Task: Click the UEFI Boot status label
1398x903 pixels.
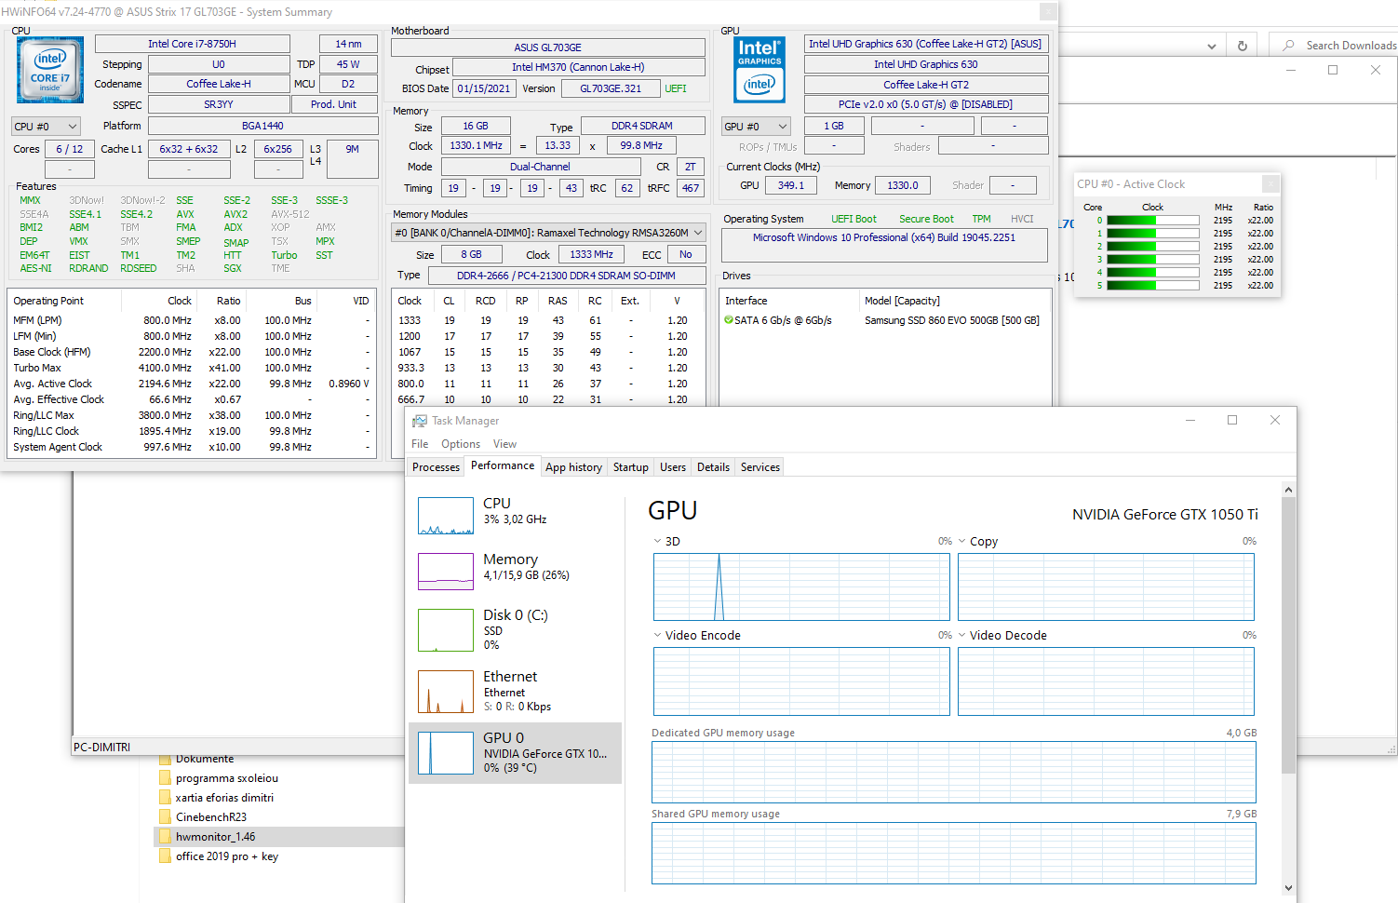Action: [854, 219]
